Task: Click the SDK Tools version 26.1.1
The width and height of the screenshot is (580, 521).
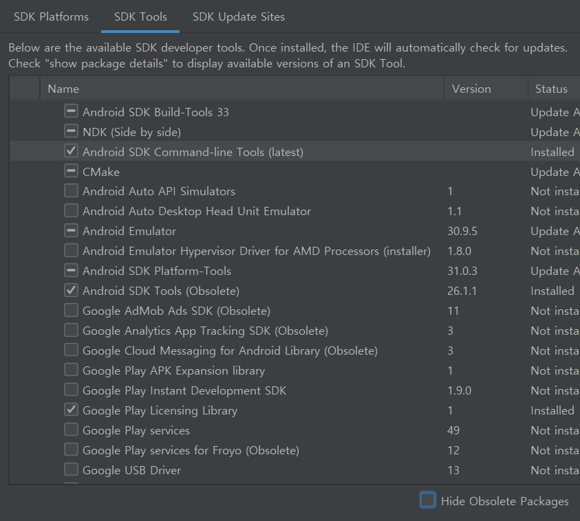Action: pyautogui.click(x=462, y=291)
